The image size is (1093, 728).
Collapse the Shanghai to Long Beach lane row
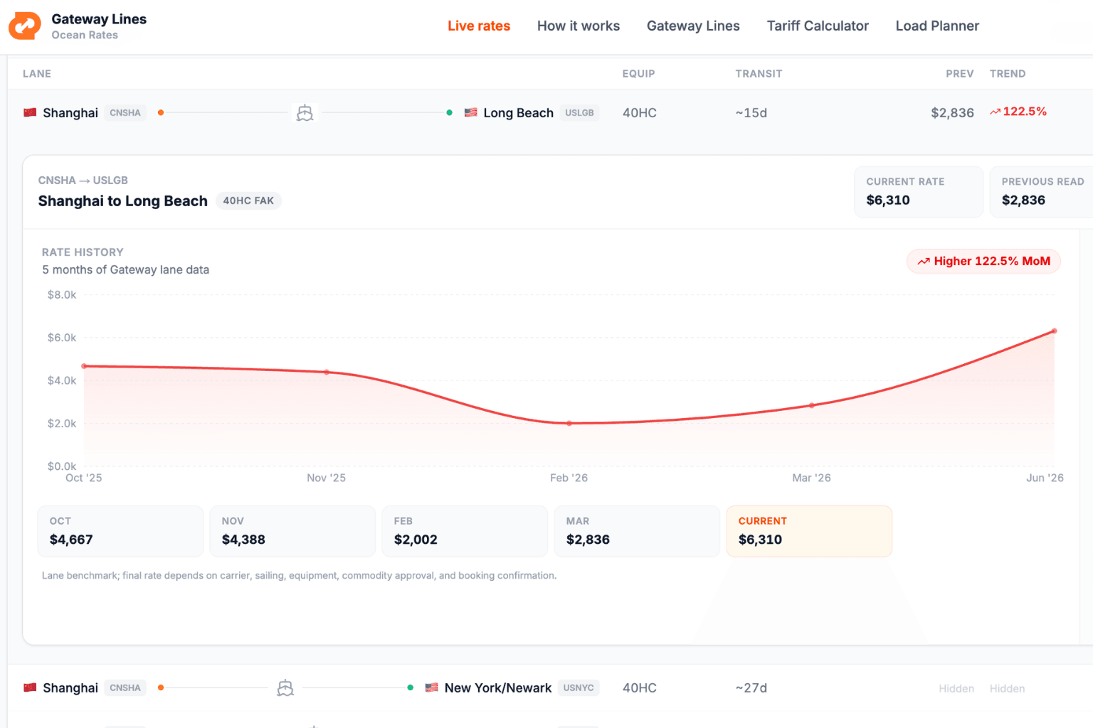[x=550, y=112]
